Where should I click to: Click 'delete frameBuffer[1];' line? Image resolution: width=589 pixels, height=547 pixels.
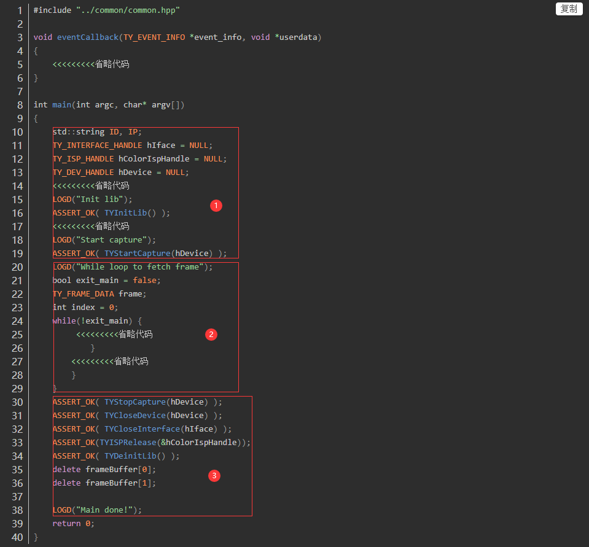coord(104,483)
